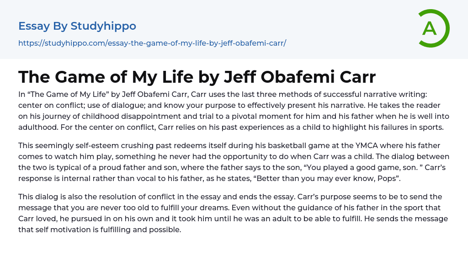Viewport: 468px width, 261px height.
Task: Click the word "YMCA" in the essay
Action: point(366,146)
